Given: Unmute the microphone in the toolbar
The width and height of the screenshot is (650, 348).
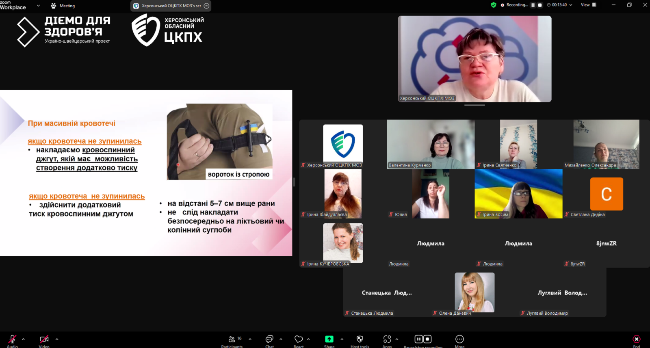Looking at the screenshot, I should point(12,339).
